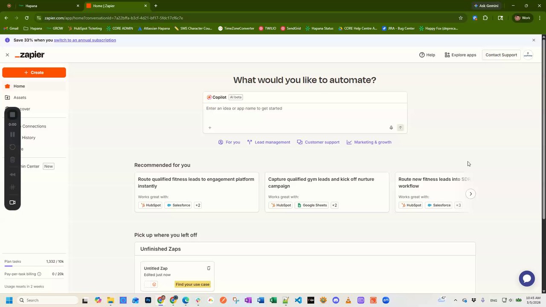Open Help in the top bar

[x=427, y=55]
